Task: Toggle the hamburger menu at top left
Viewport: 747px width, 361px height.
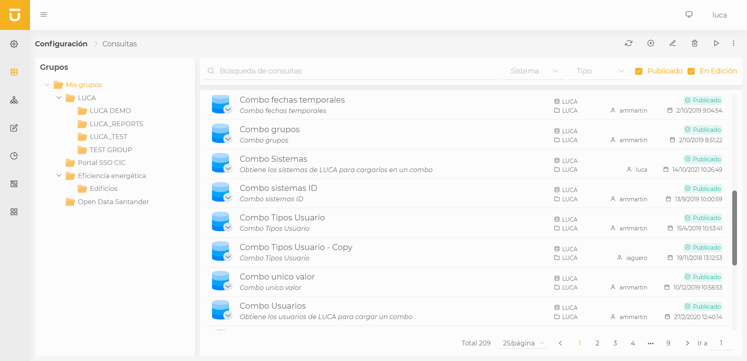Action: coord(44,14)
